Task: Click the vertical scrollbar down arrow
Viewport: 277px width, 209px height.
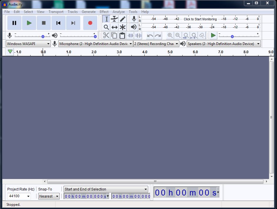Action: (271, 176)
